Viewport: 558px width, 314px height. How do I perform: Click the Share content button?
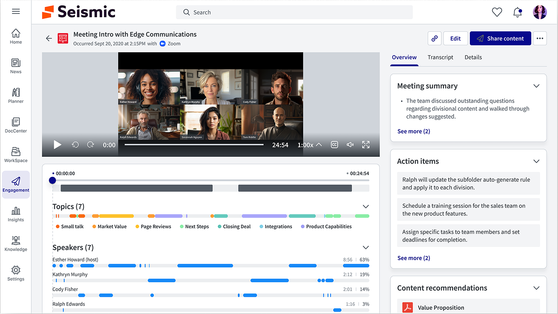500,38
